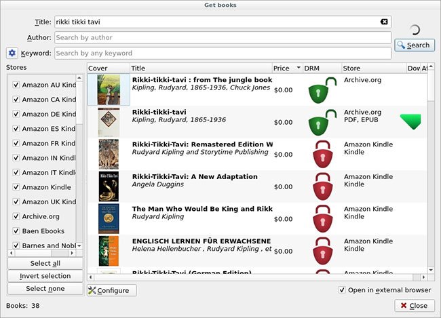441x318 pixels.
Task: Click PDF, EPUB formats text
Action: tap(361, 120)
